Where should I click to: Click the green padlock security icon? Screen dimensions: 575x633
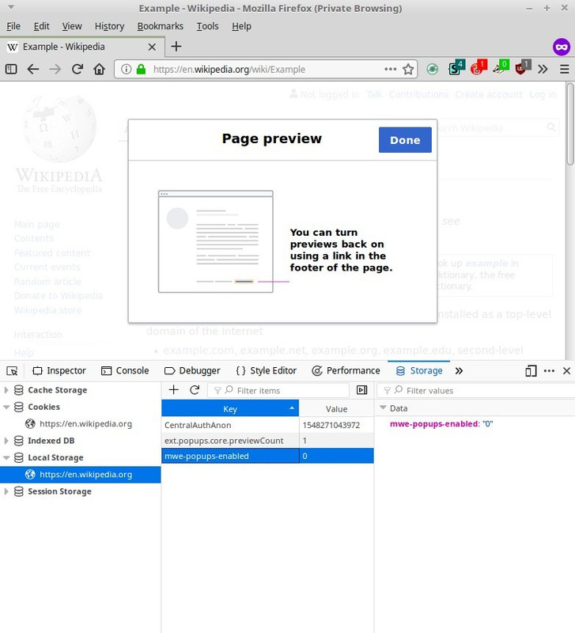(x=141, y=69)
